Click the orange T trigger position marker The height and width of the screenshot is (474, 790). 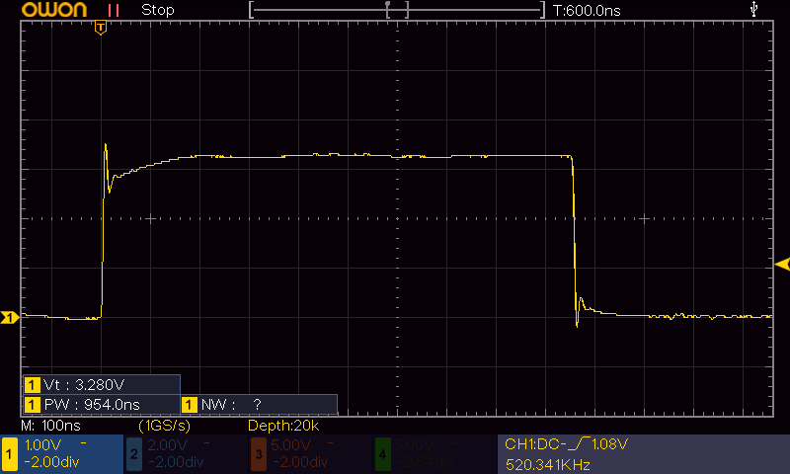pyautogui.click(x=100, y=29)
